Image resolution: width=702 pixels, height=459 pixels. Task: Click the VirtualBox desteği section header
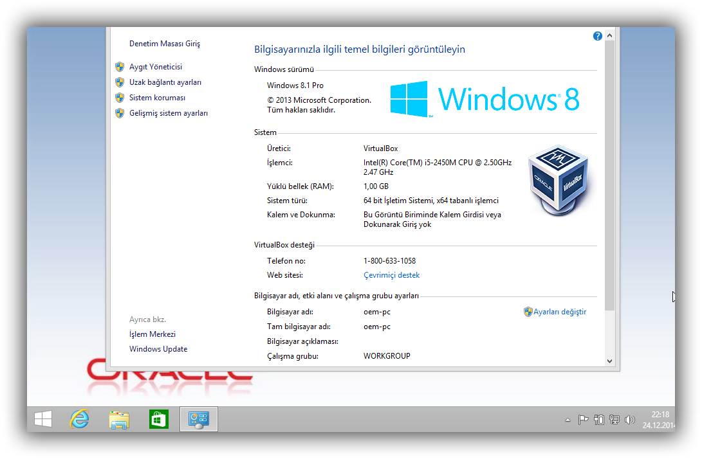[x=284, y=245]
